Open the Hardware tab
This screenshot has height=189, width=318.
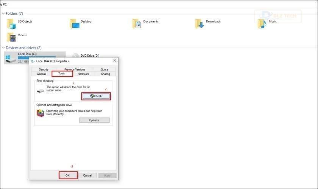83,74
